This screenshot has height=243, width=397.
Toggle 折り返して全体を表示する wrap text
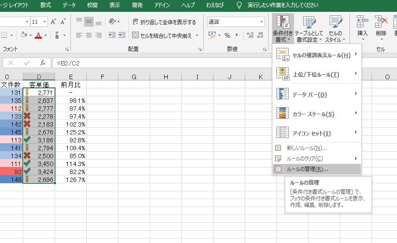tap(164, 22)
